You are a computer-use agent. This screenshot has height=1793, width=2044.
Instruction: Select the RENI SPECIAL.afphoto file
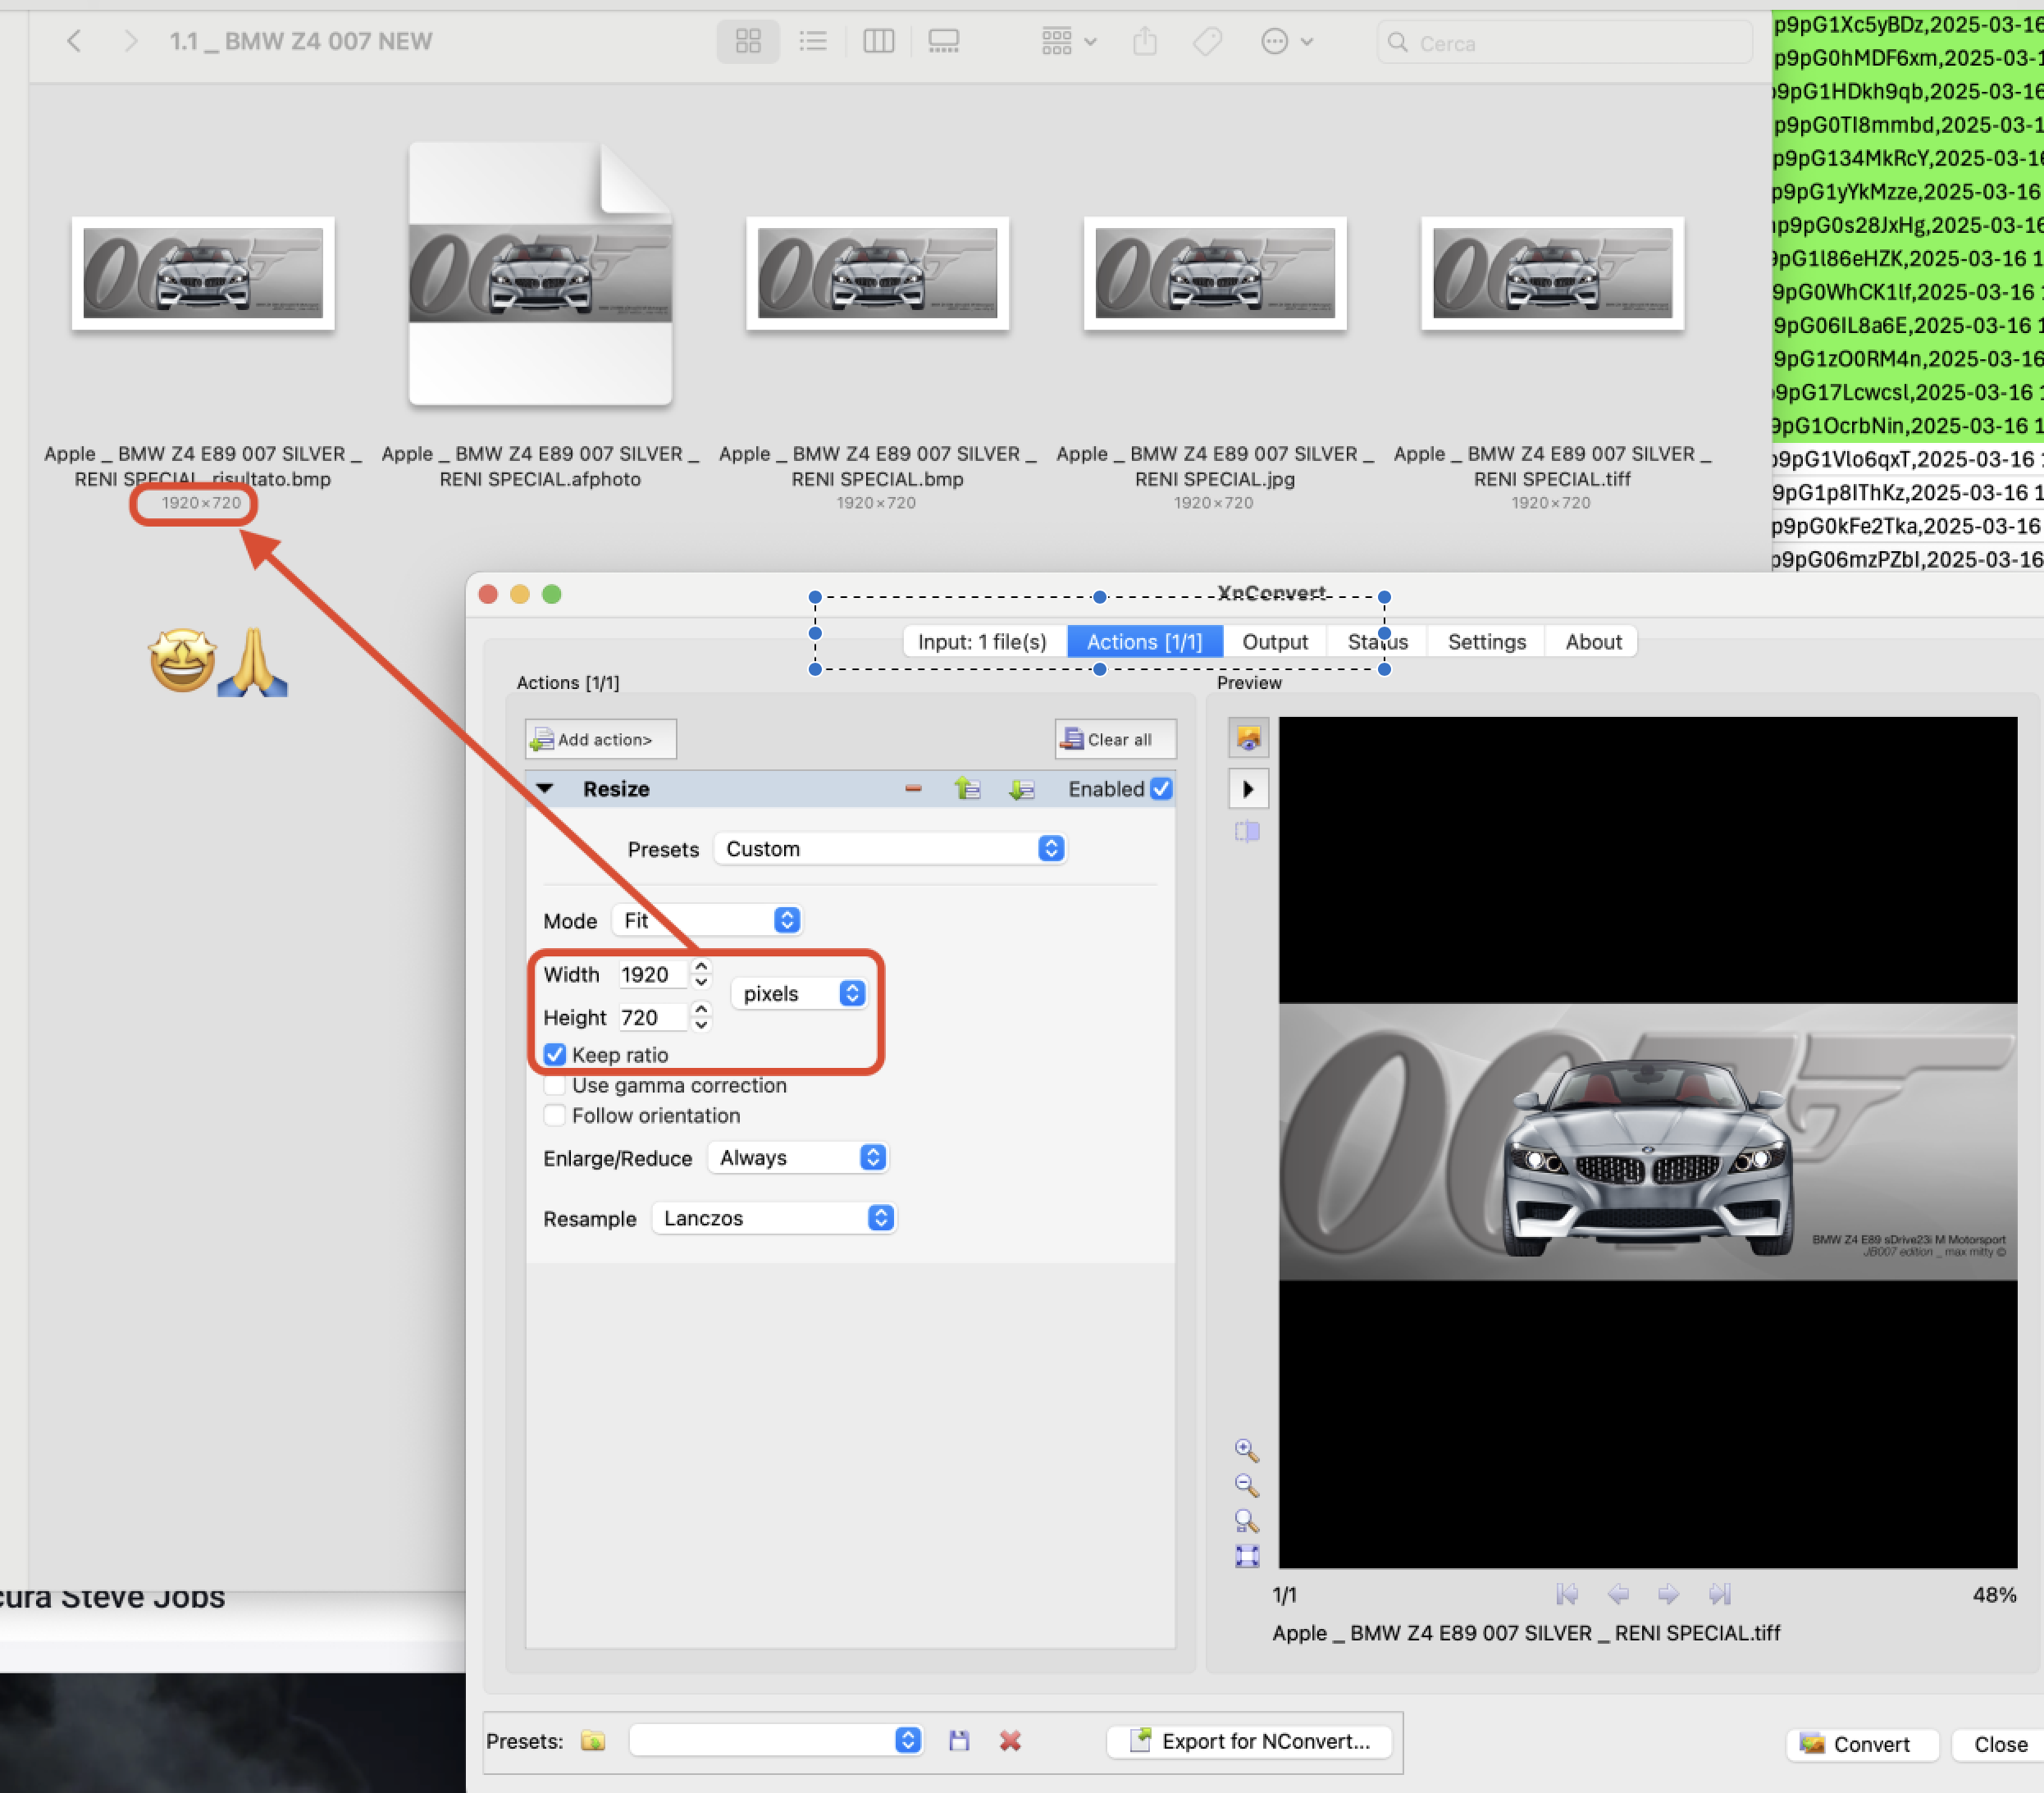540,273
